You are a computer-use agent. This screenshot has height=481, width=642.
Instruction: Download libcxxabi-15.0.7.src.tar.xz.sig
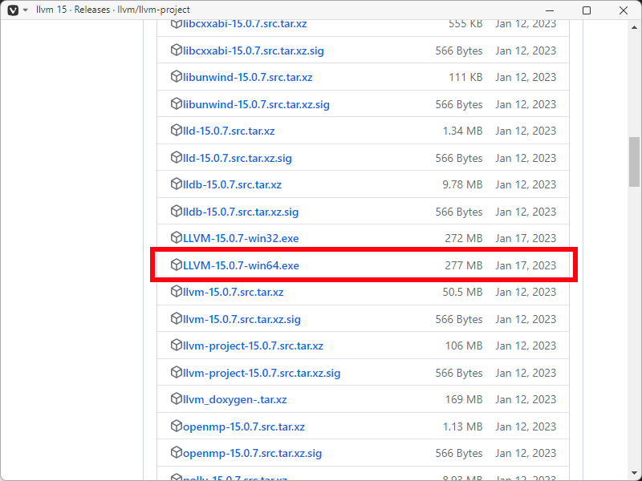click(x=254, y=51)
